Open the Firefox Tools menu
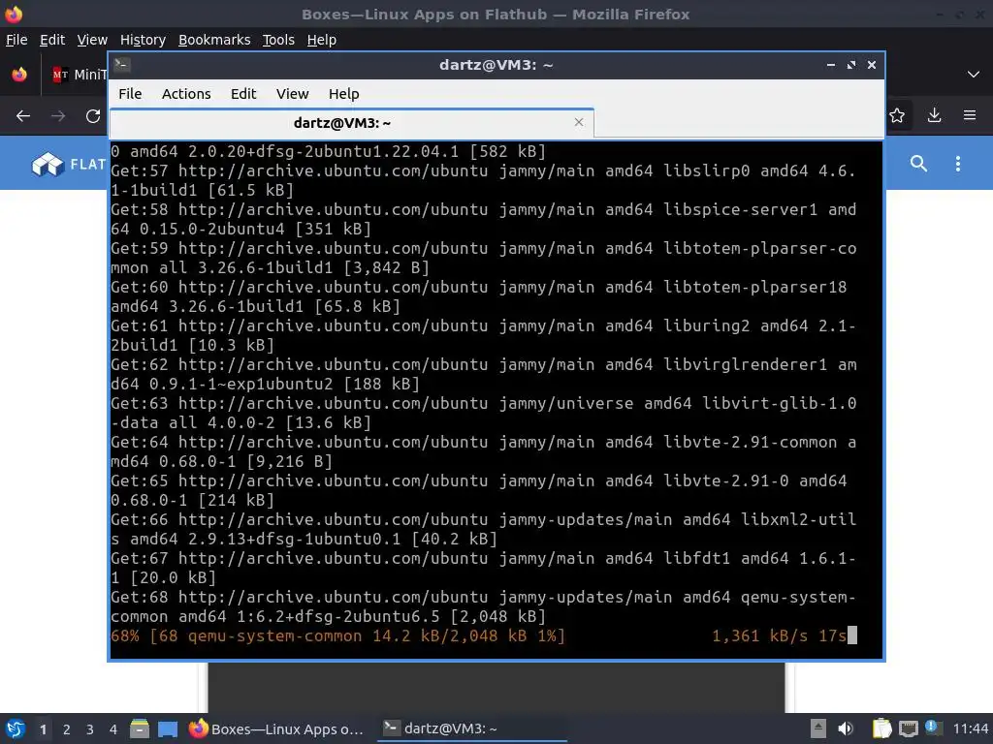The width and height of the screenshot is (993, 744). [x=278, y=40]
